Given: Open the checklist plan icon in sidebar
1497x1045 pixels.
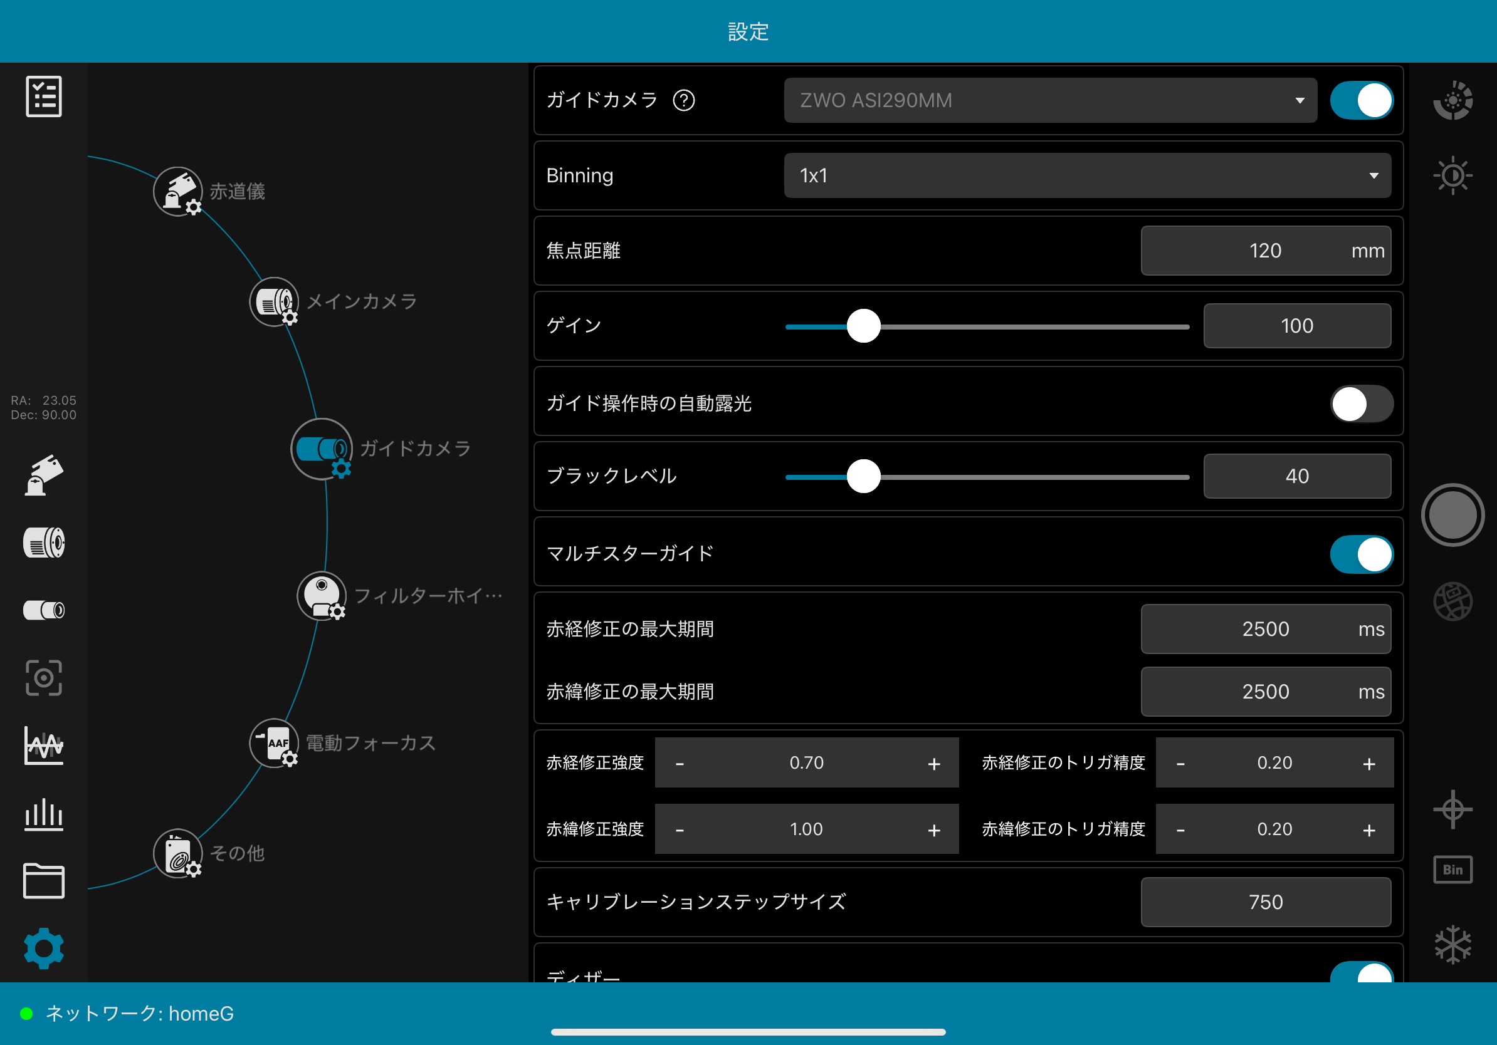Looking at the screenshot, I should (44, 96).
